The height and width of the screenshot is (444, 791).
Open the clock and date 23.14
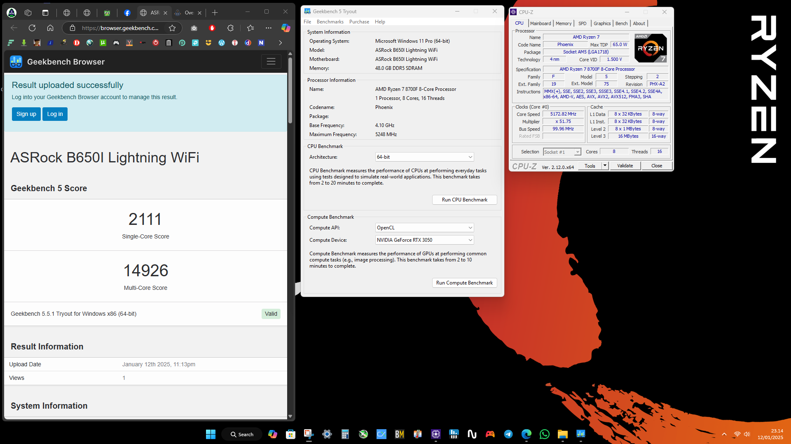click(770, 434)
